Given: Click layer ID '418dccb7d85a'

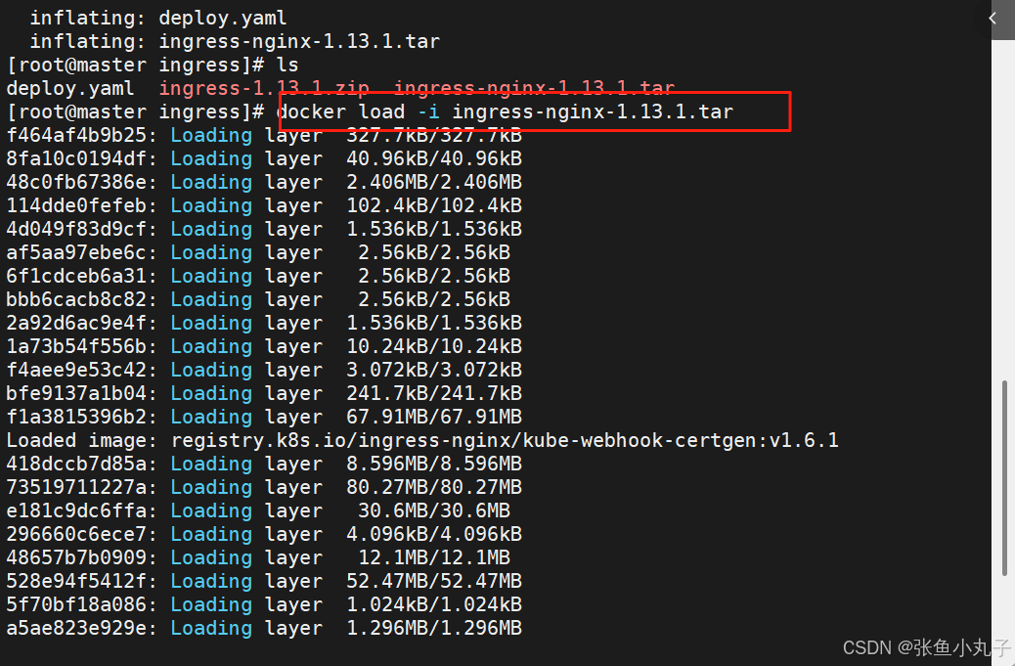Looking at the screenshot, I should tap(76, 464).
